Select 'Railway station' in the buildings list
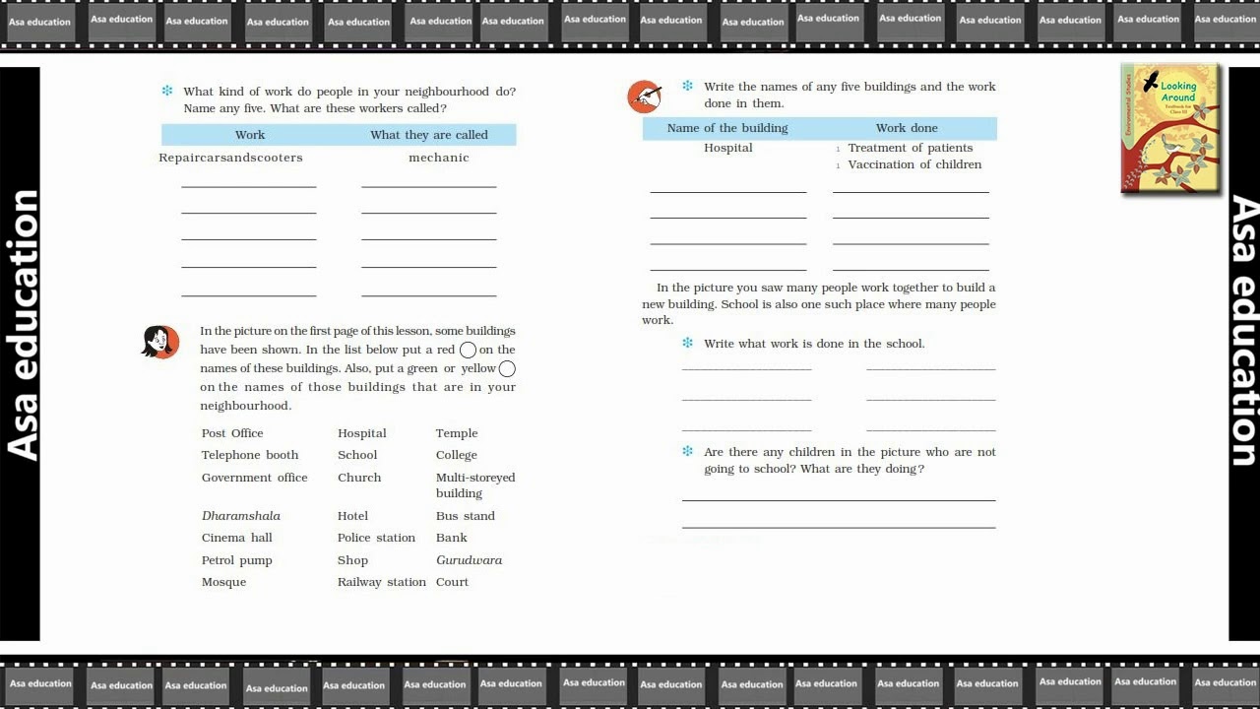 click(381, 582)
